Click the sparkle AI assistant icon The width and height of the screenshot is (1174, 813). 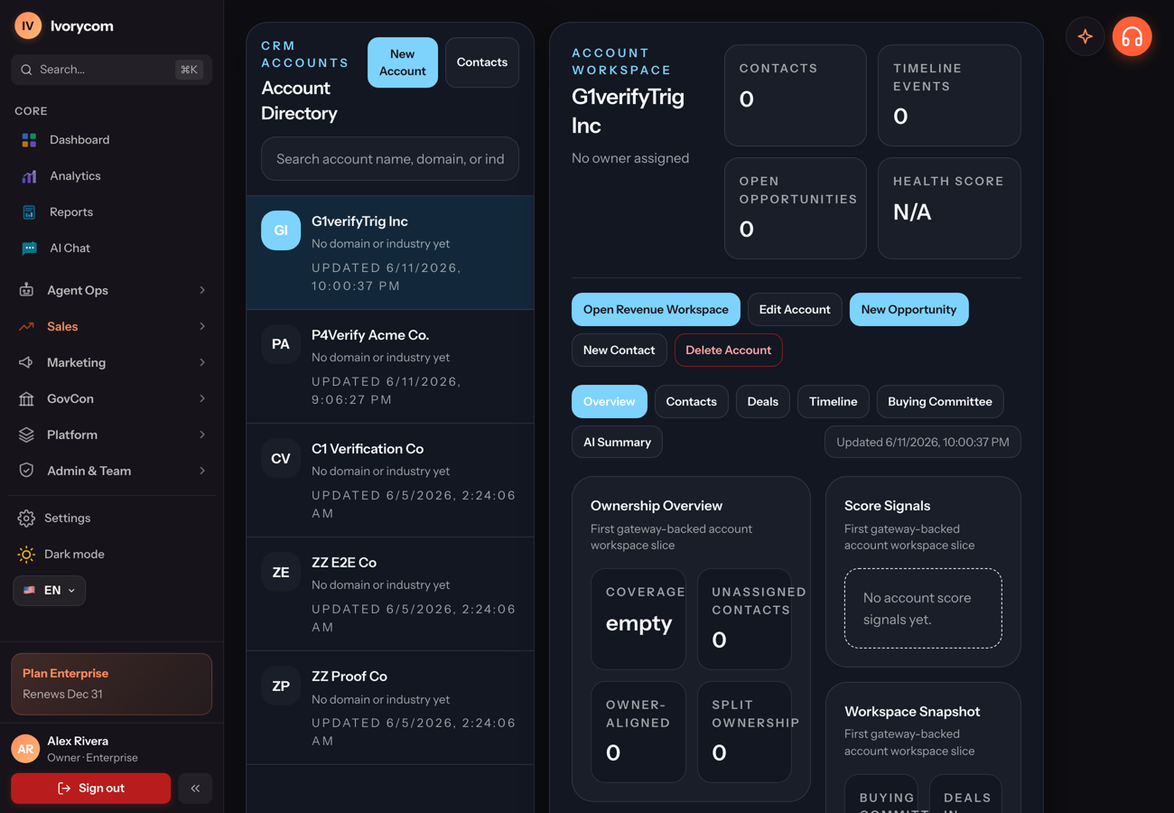[x=1085, y=37]
